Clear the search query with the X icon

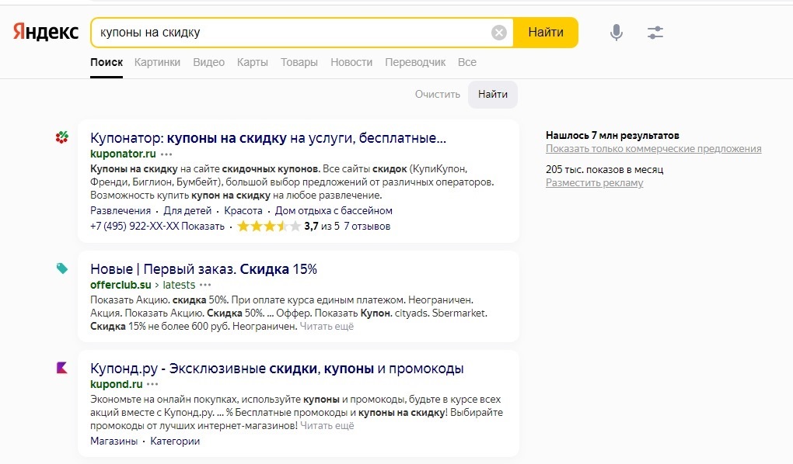coord(498,33)
